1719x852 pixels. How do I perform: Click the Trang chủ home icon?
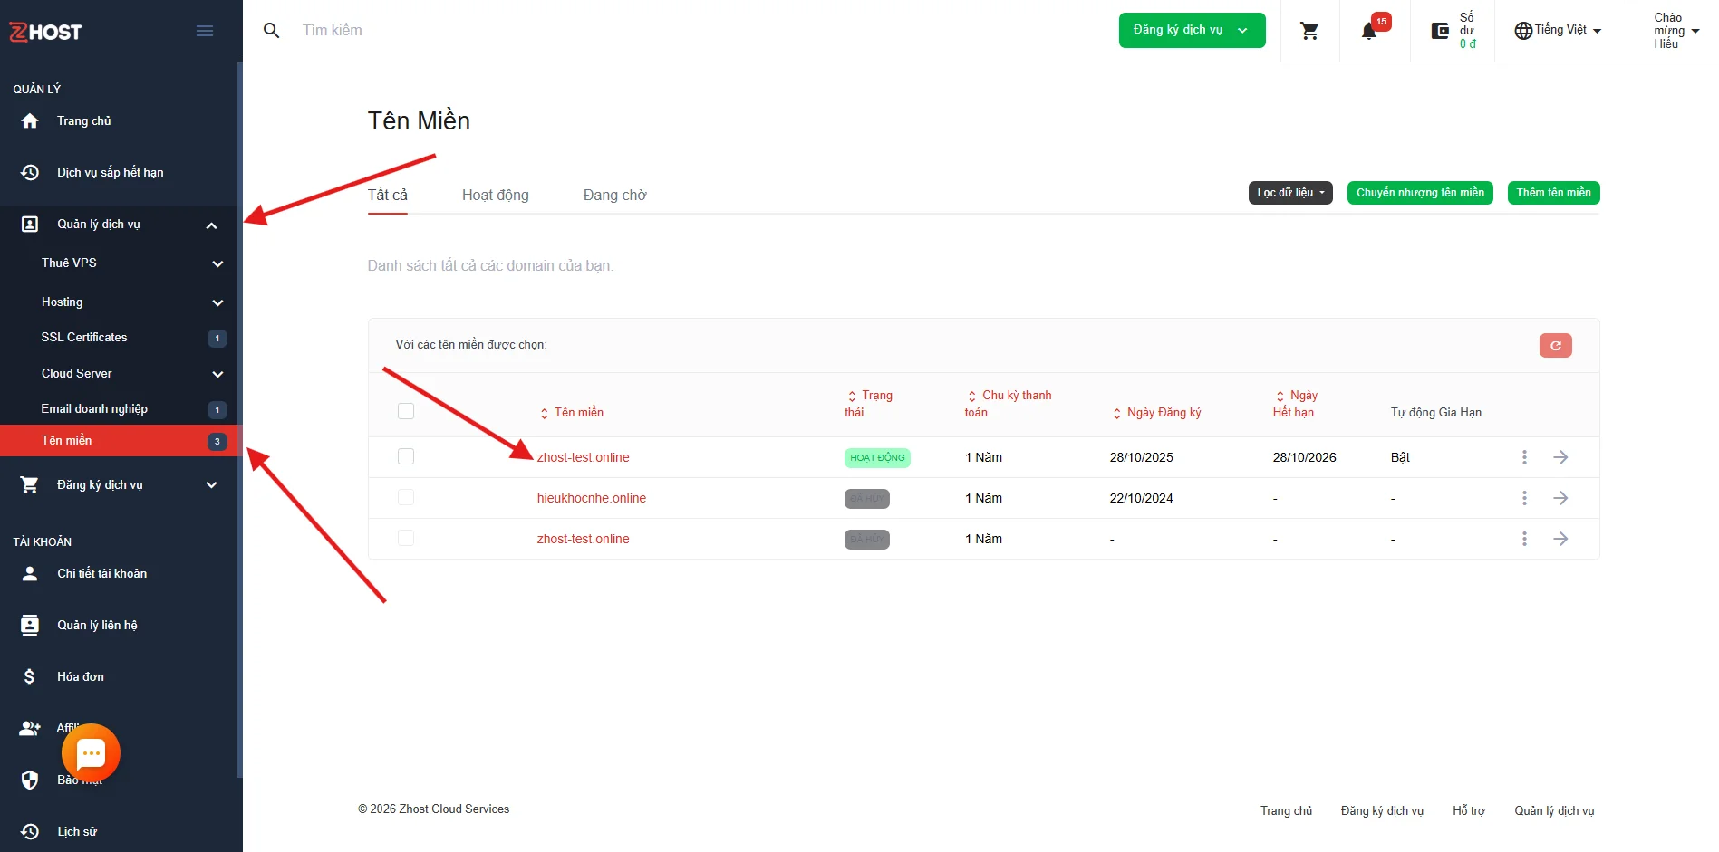click(30, 121)
